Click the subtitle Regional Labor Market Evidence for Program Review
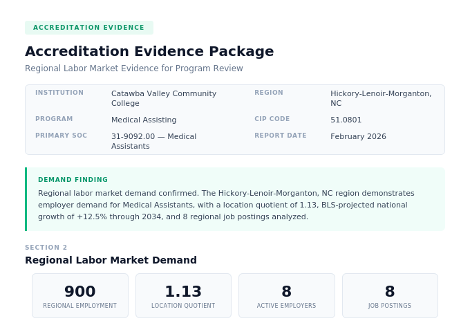 (x=133, y=68)
